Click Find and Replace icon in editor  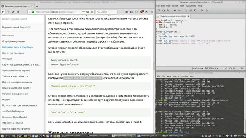[x=207, y=10]
